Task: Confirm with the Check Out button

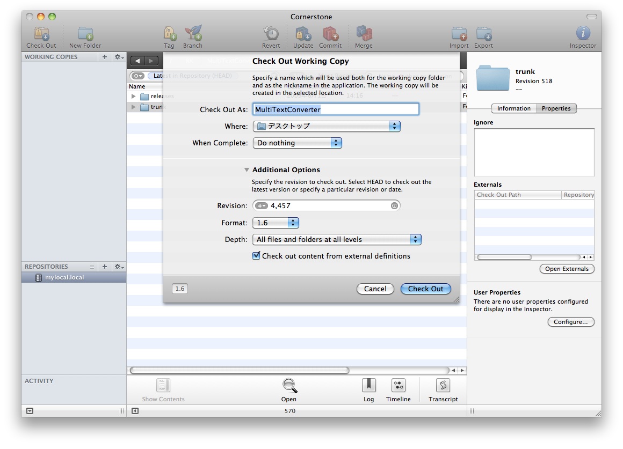Action: (425, 289)
